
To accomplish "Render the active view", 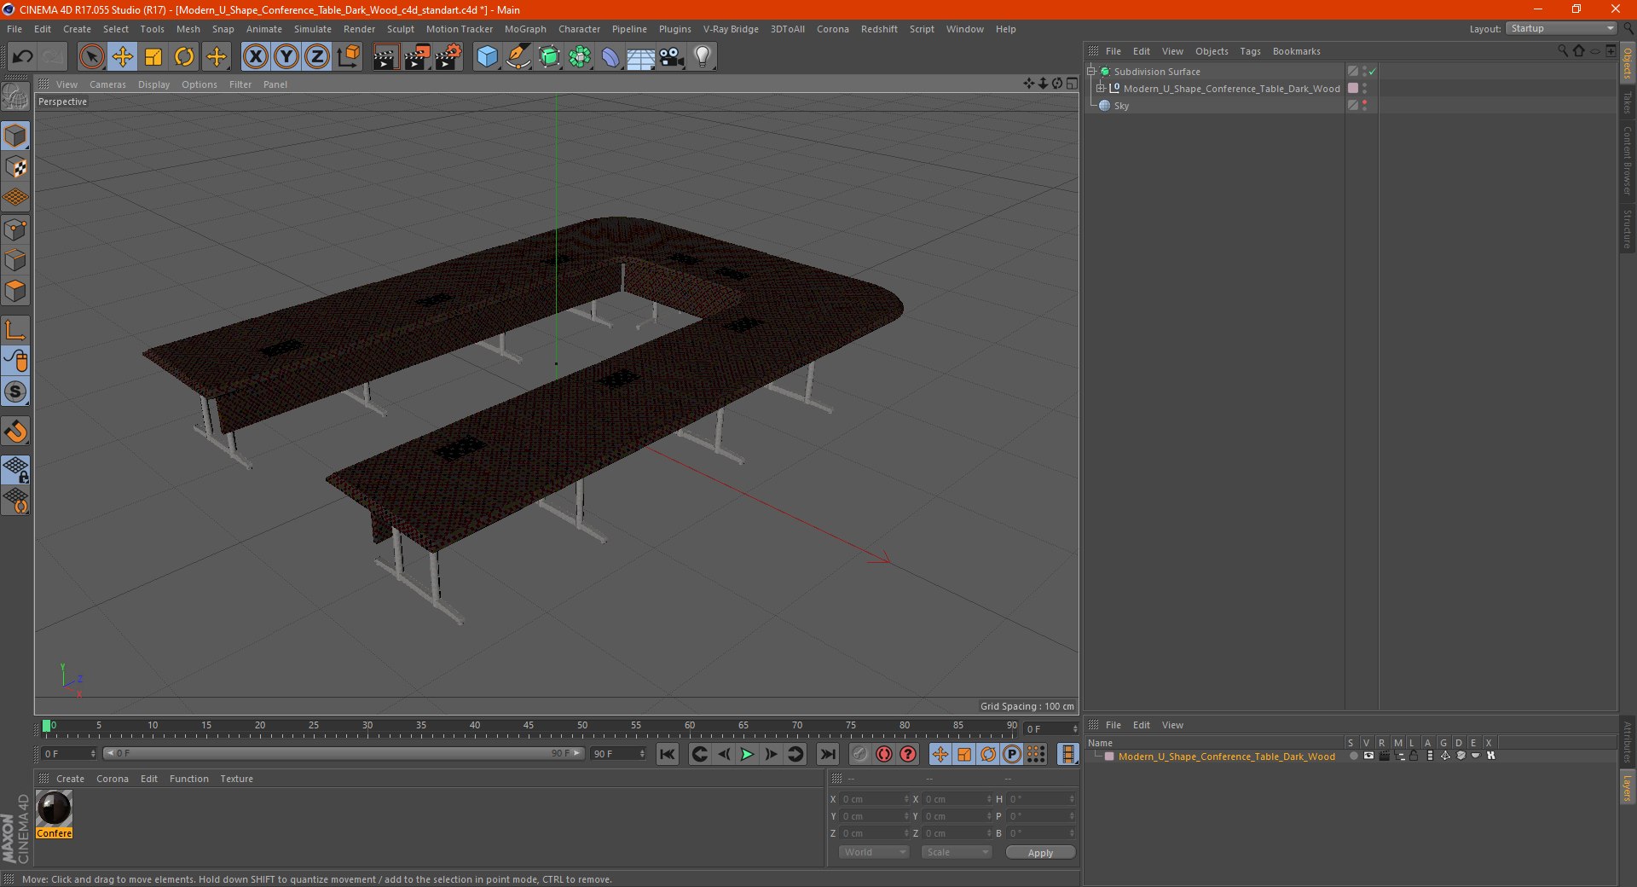I will [x=385, y=57].
